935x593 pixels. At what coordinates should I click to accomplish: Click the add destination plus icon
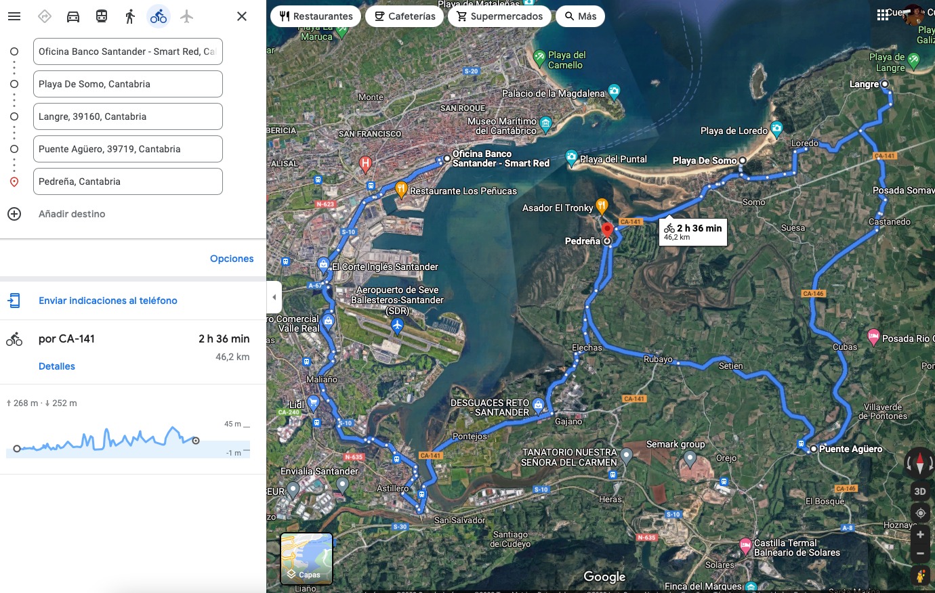14,214
